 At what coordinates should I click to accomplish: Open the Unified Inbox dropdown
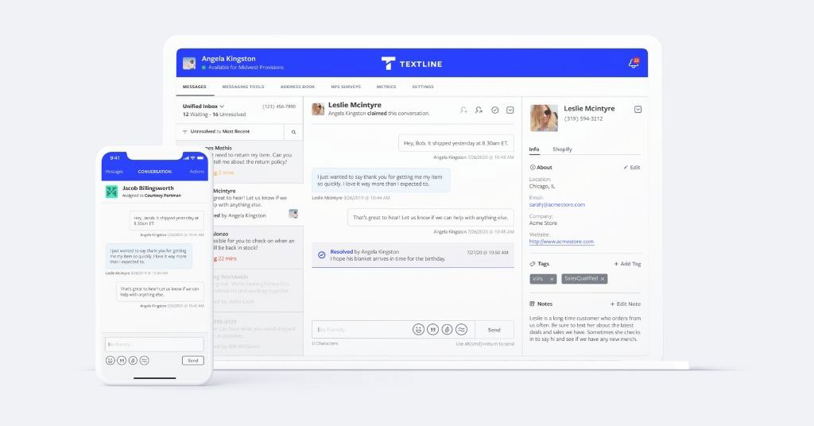203,106
